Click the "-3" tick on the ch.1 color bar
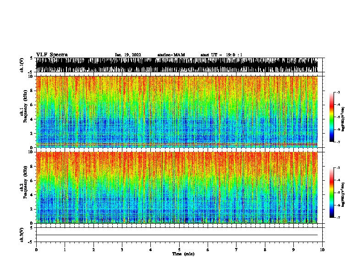Screen dimensions: 363x280 tap(338, 92)
